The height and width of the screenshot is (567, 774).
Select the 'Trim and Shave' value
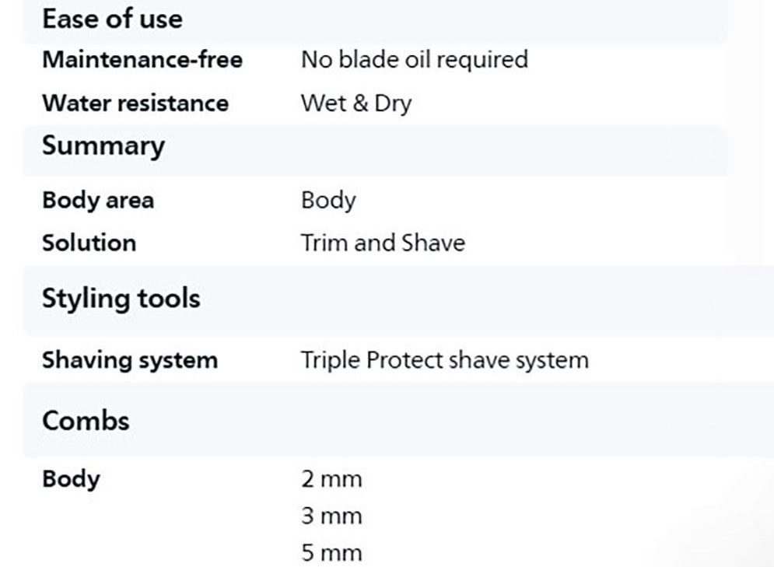click(382, 243)
